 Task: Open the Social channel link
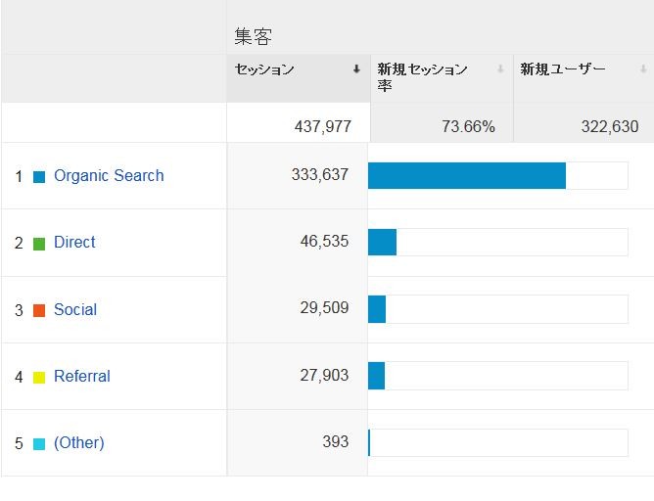pos(75,310)
